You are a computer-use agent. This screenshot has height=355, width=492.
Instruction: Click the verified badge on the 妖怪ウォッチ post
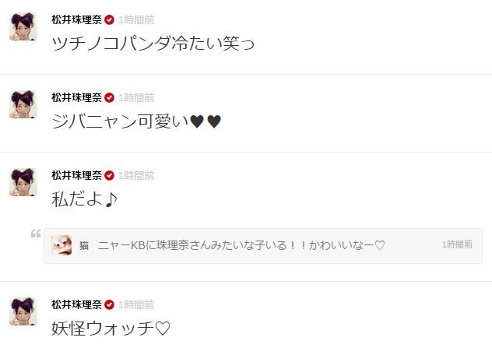(x=109, y=304)
